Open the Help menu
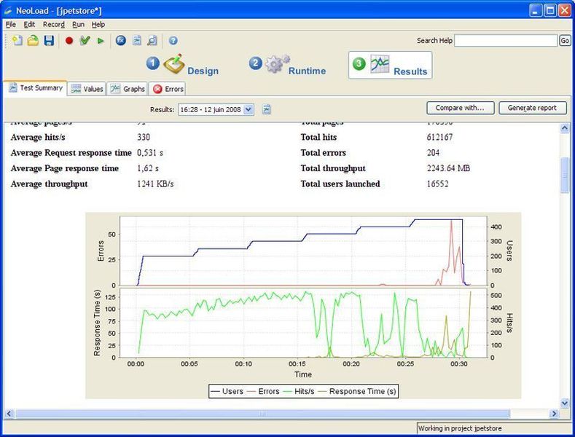The height and width of the screenshot is (437, 575). pyautogui.click(x=98, y=25)
